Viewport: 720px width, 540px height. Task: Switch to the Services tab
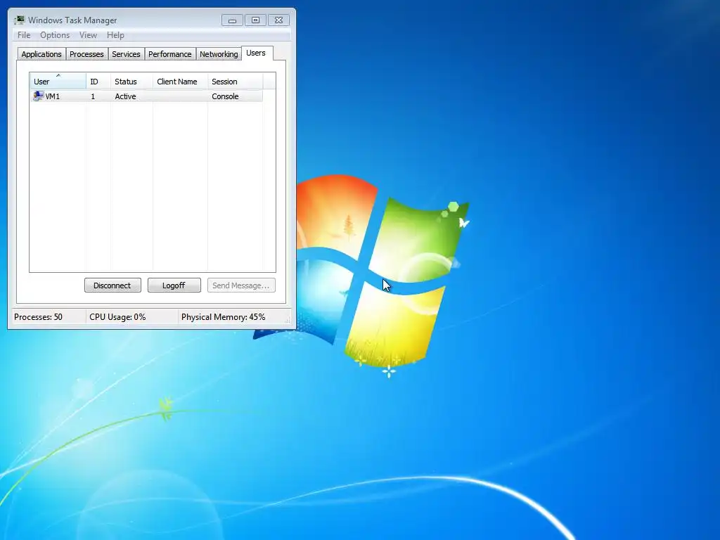tap(126, 54)
